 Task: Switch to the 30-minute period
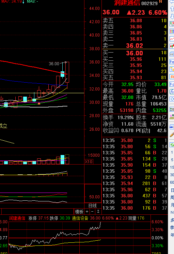pyautogui.click(x=172, y=175)
